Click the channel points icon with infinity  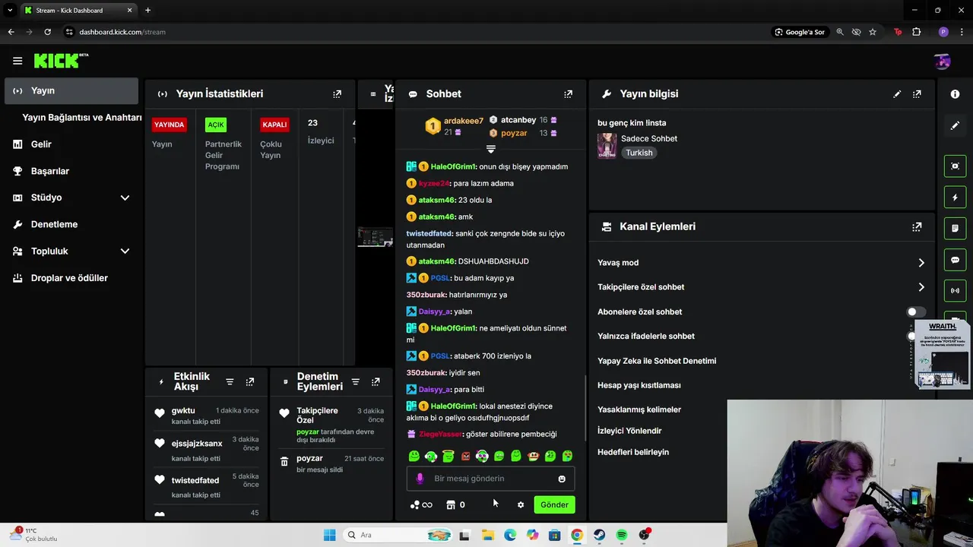[421, 504]
